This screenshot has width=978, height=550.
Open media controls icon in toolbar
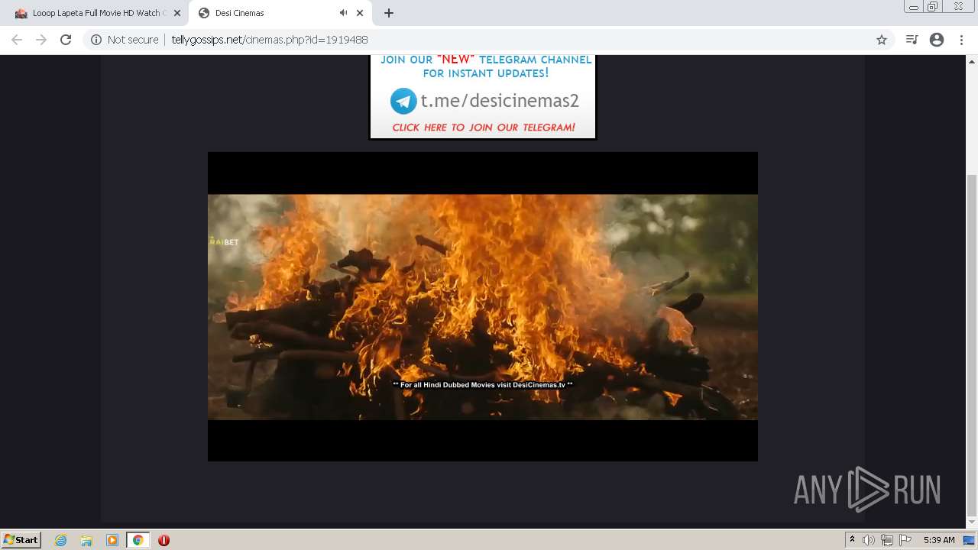click(x=912, y=40)
